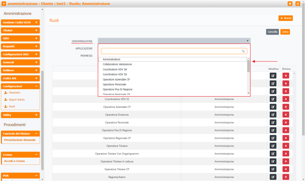This screenshot has width=305, height=181.
Task: Delete the Operatore Poa Di Regione role
Action: 286,130
